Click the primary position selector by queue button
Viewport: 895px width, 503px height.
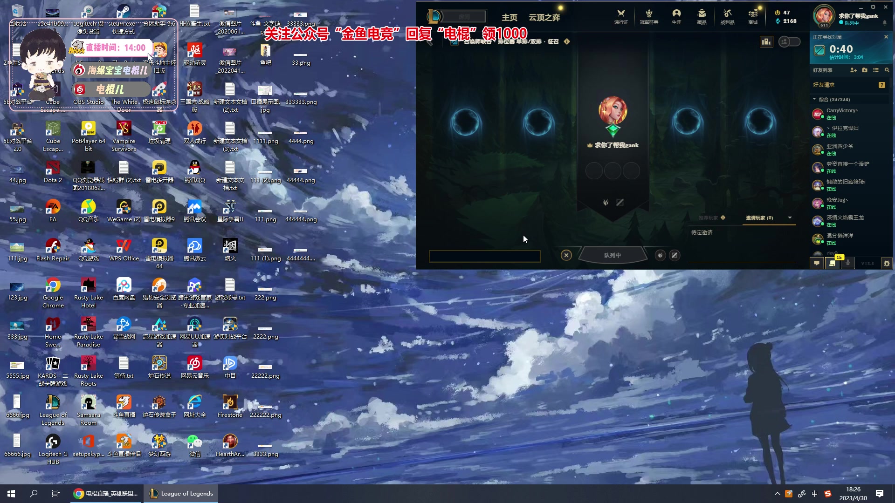tap(660, 255)
